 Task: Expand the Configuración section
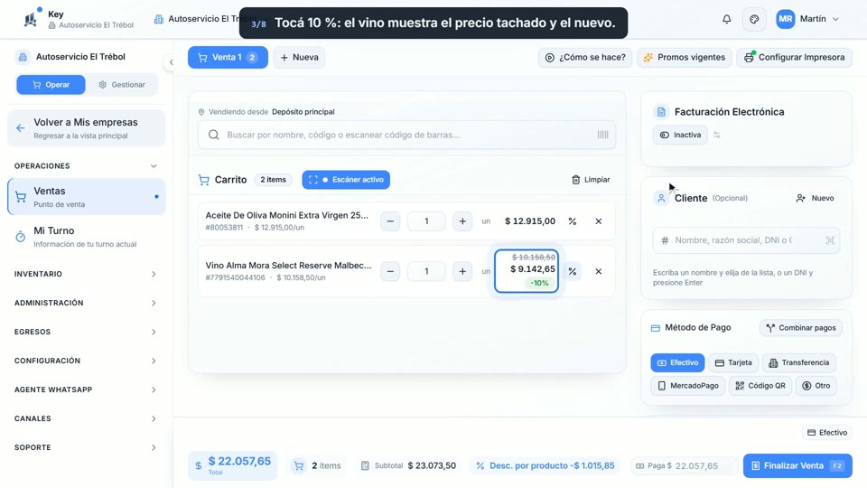click(86, 361)
